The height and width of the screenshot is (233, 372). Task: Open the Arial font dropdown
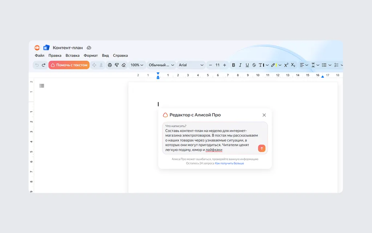[191, 65]
